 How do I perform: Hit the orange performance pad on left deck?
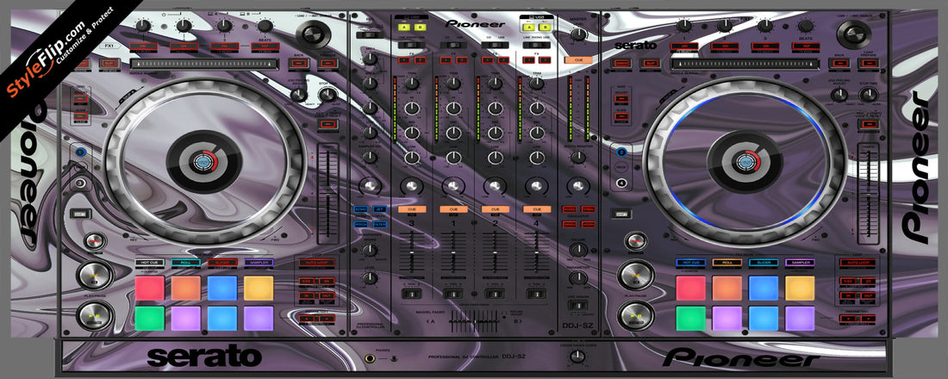185,288
